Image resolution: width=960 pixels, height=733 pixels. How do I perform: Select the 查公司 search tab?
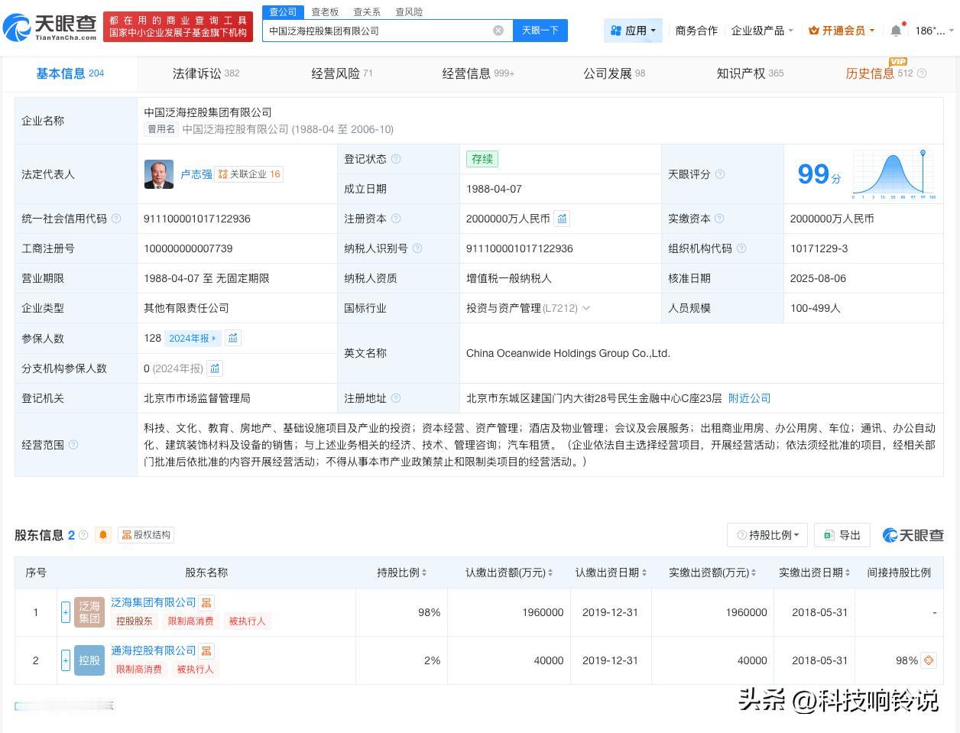pyautogui.click(x=283, y=12)
